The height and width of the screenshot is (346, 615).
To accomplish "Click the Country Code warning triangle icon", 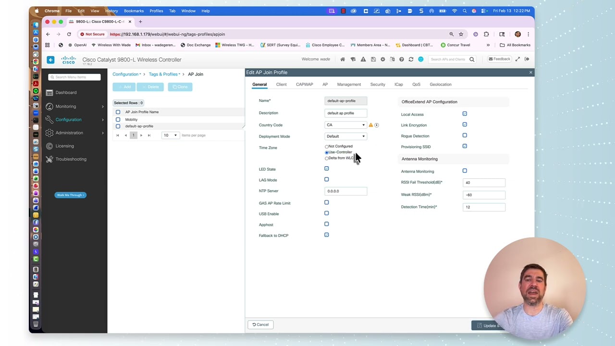I will click(370, 125).
